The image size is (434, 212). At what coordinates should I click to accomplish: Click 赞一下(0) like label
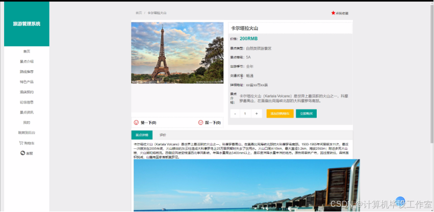click(148, 123)
